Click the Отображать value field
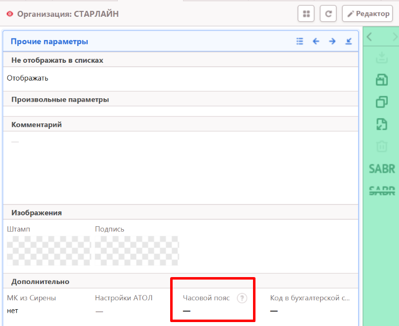 pos(28,78)
